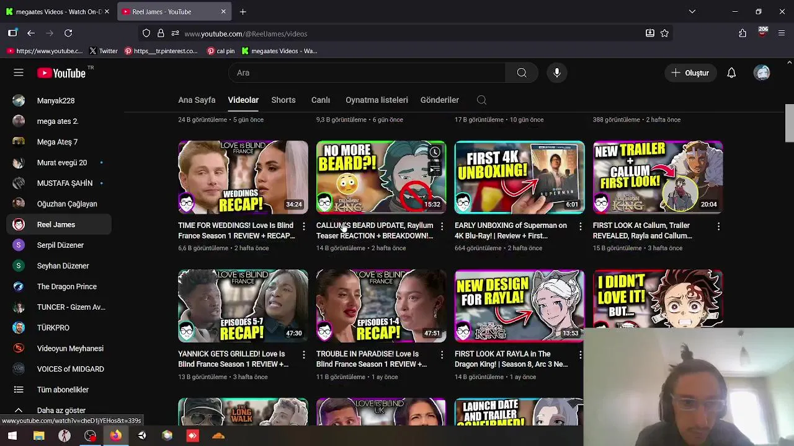This screenshot has width=794, height=446.
Task: Open more options for Trouble In Paradise video
Action: point(442,355)
